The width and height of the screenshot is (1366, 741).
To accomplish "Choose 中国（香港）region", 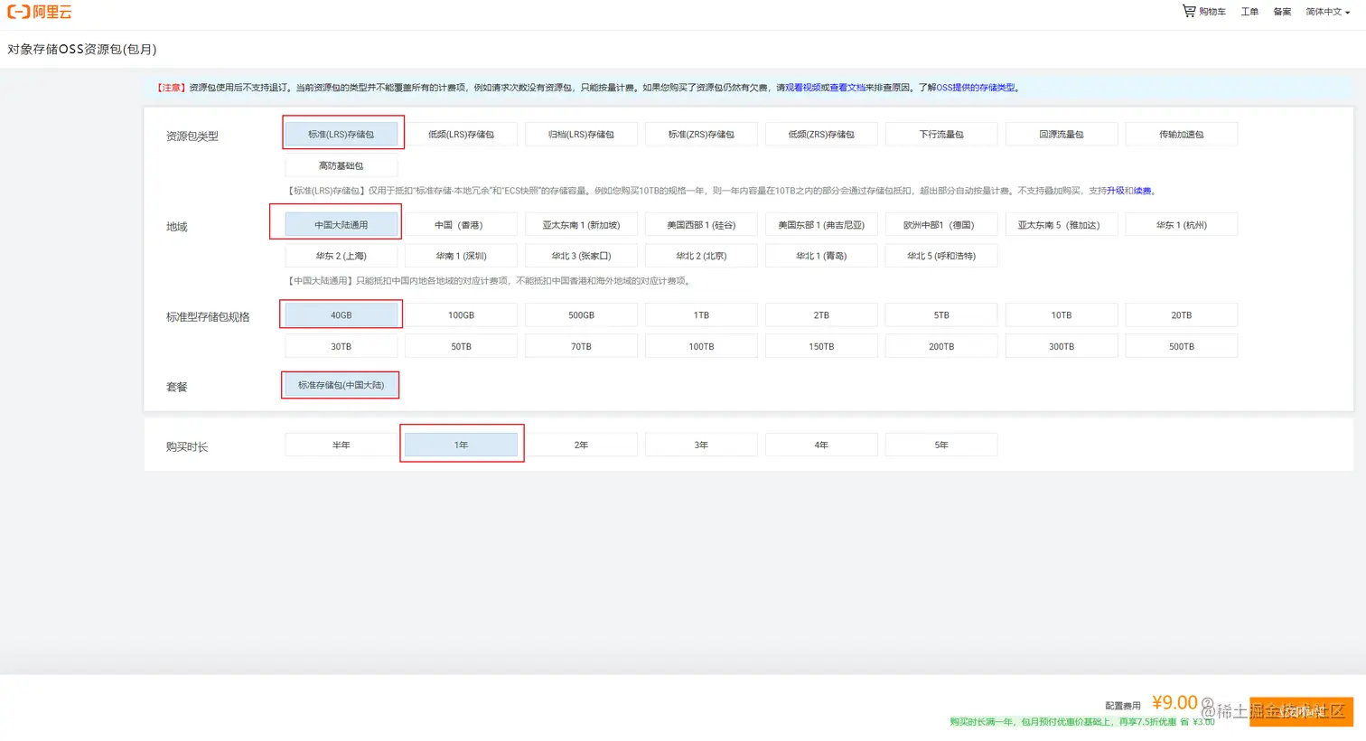I will 462,224.
